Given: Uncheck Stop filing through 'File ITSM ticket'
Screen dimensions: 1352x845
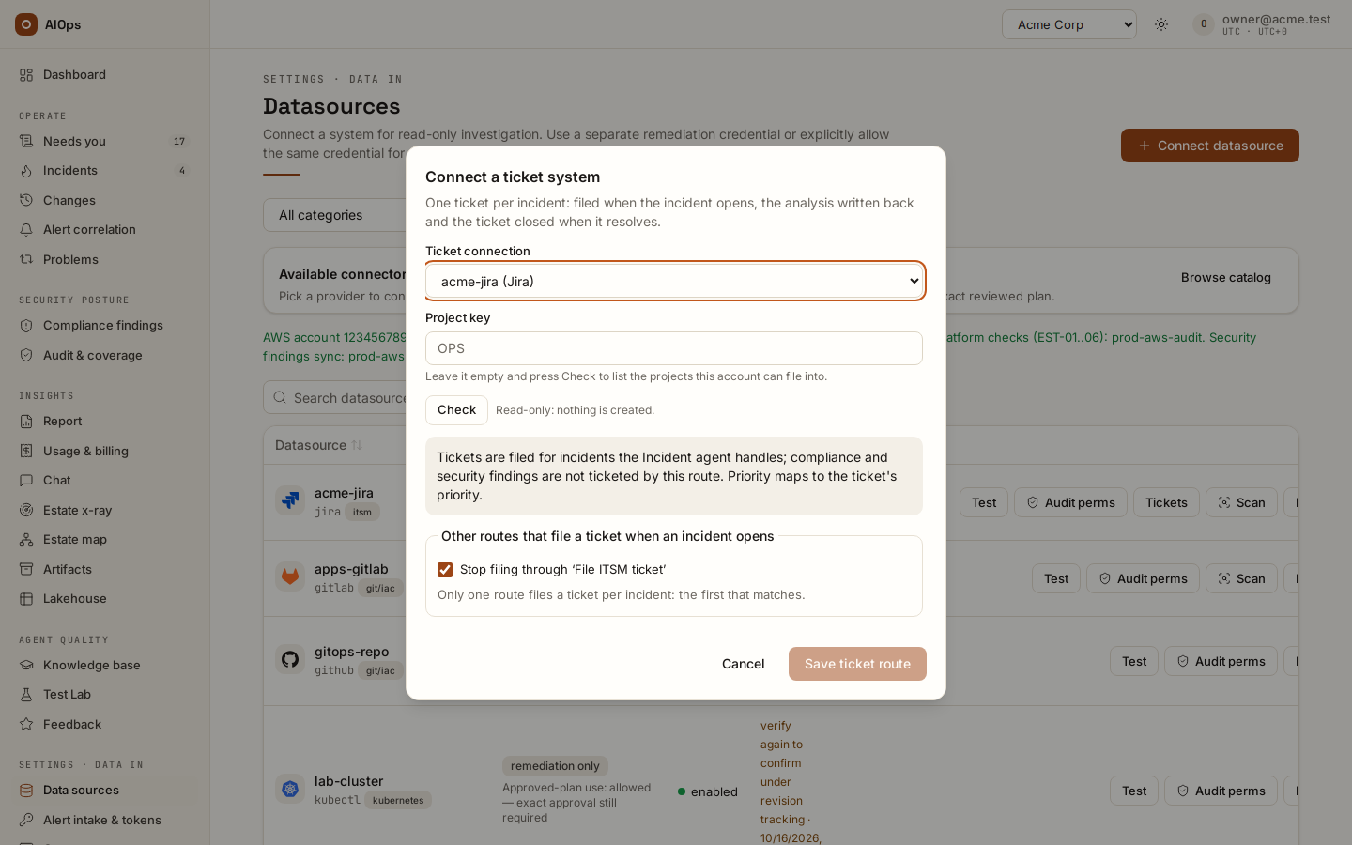Looking at the screenshot, I should [445, 570].
